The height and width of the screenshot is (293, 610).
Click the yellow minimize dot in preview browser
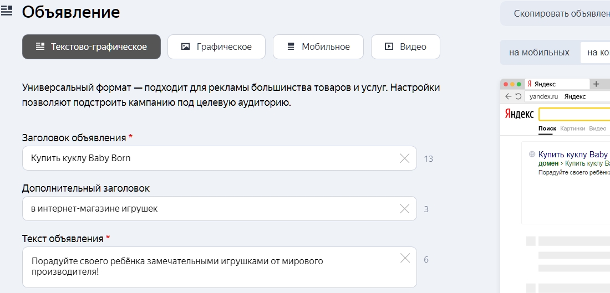[x=512, y=84]
